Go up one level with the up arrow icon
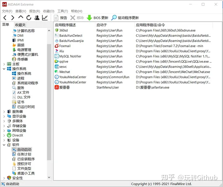 [x=21, y=17]
